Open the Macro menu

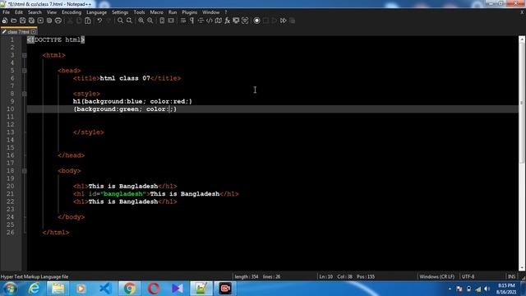coord(157,12)
